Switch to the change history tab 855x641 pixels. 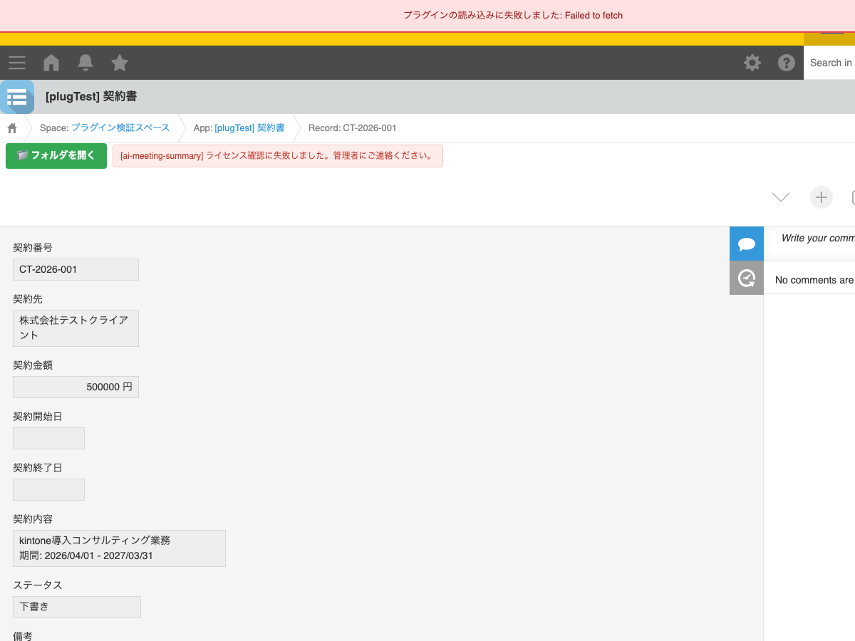click(x=747, y=278)
